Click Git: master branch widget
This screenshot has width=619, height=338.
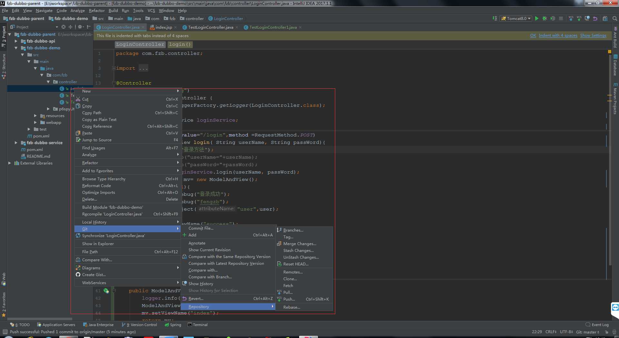tap(587, 332)
